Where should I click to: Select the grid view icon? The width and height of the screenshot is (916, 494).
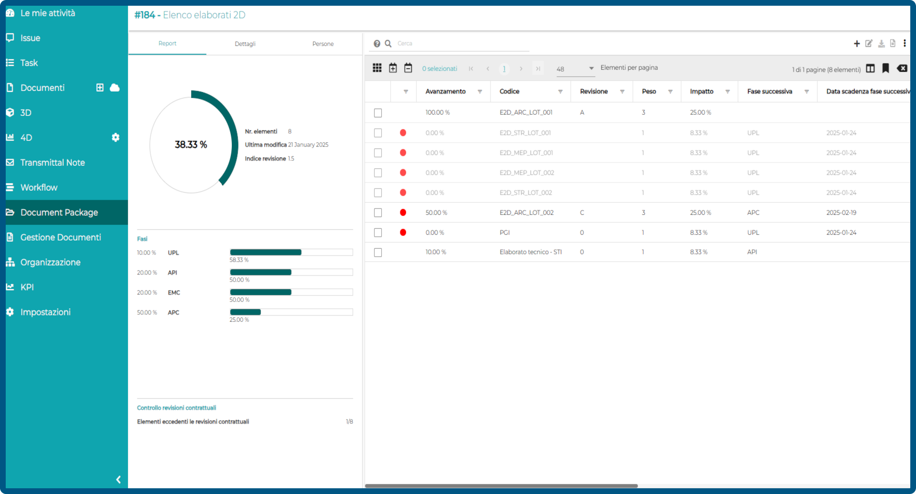click(x=377, y=68)
